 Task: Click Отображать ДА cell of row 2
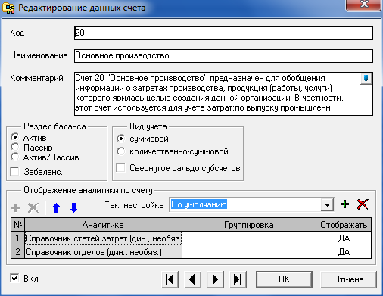(x=344, y=252)
